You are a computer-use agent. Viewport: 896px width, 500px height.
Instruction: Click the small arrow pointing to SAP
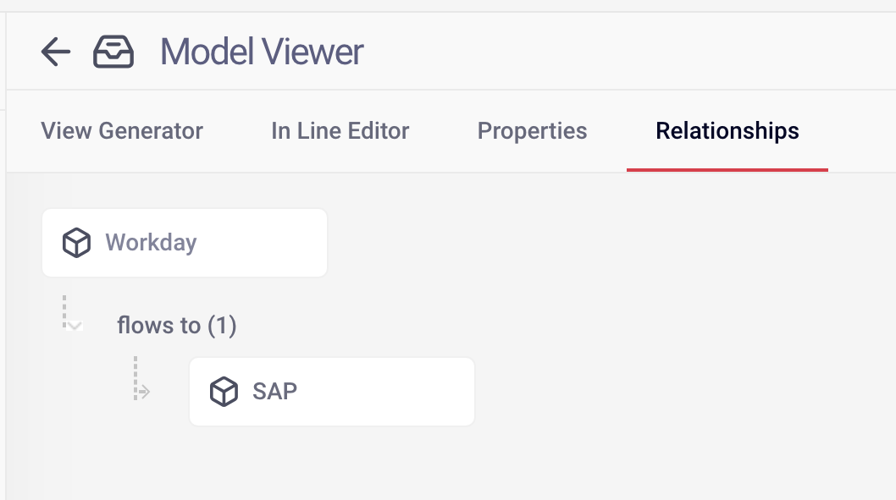pos(145,392)
